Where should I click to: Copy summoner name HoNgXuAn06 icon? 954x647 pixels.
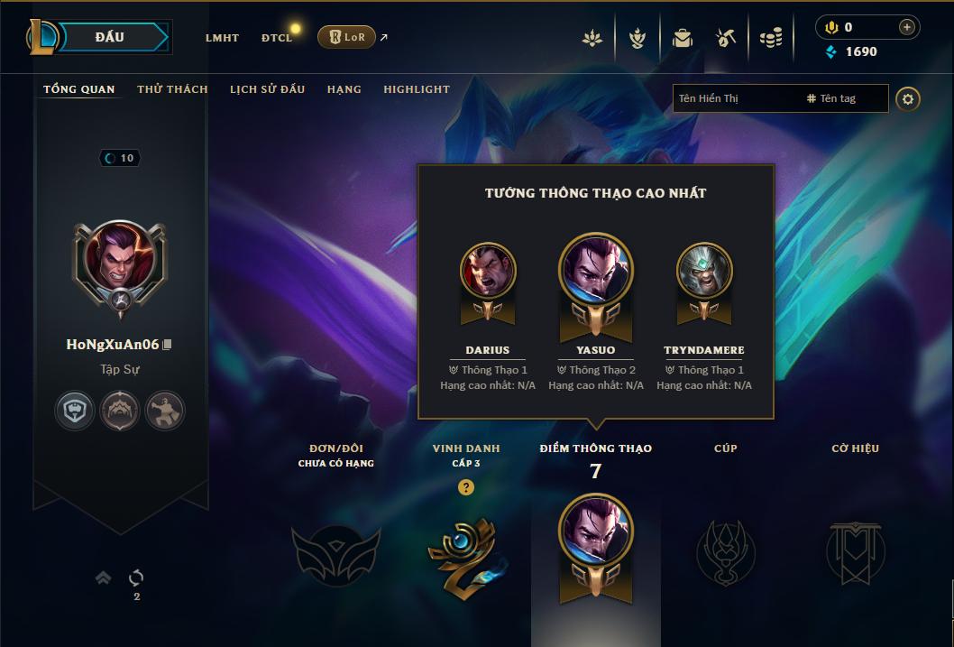pos(168,345)
